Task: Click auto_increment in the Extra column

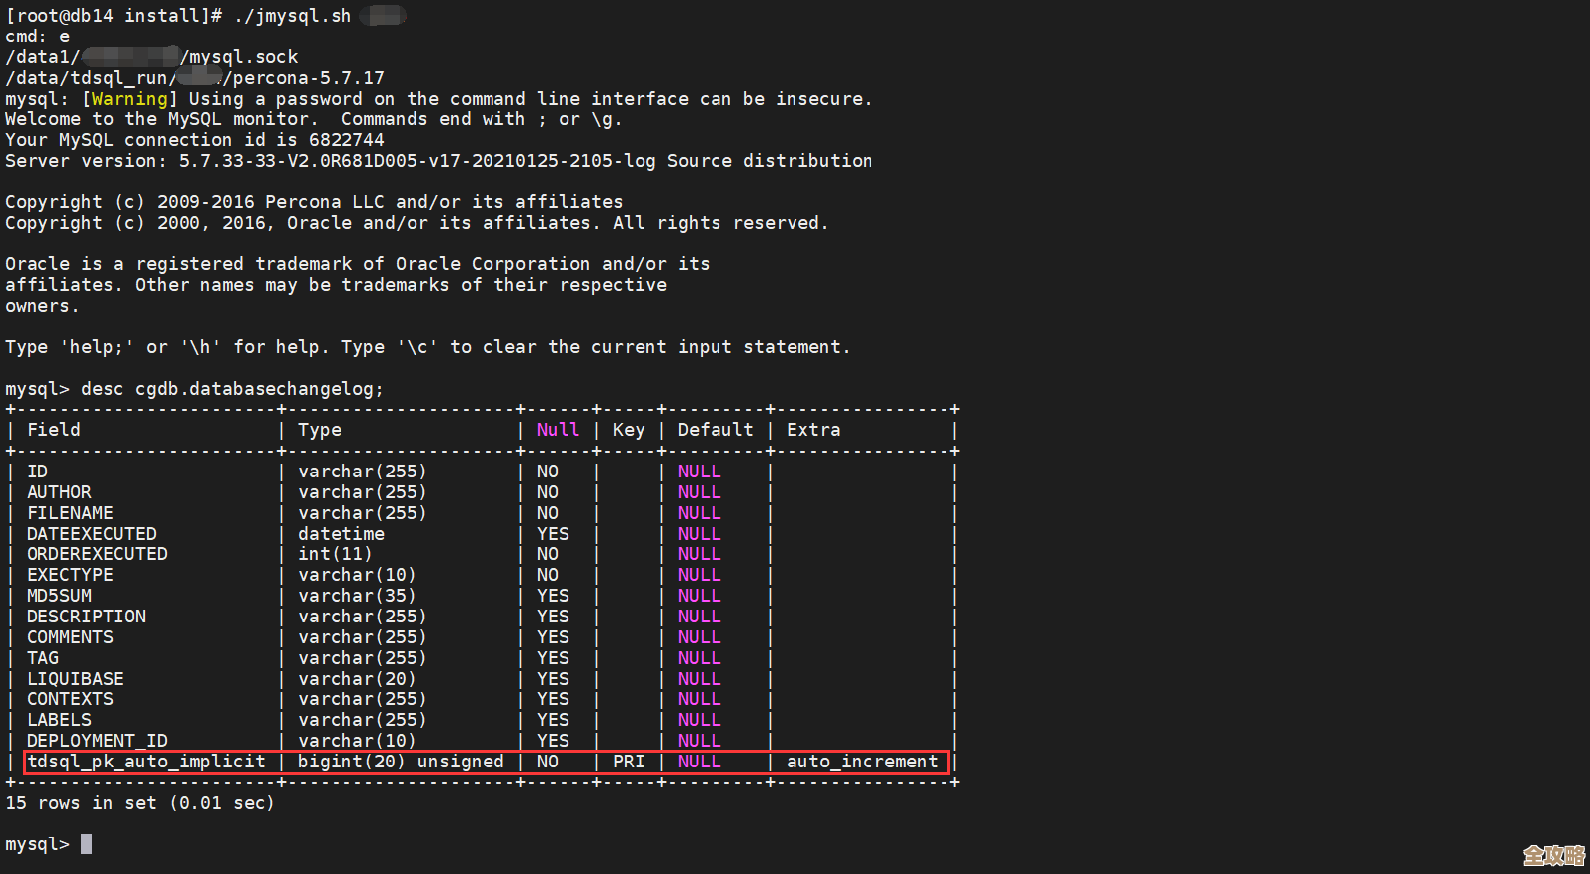Action: 862,762
